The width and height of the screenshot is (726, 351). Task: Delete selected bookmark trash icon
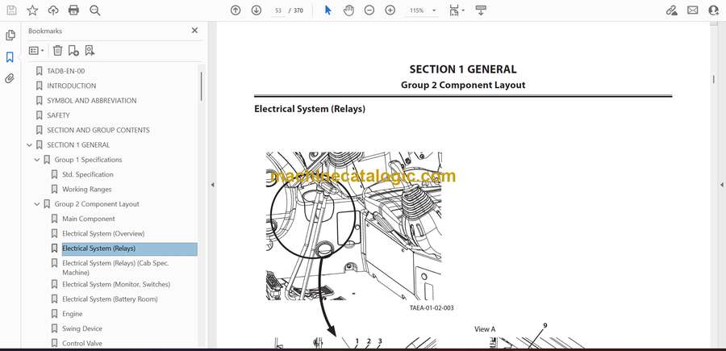pos(57,51)
